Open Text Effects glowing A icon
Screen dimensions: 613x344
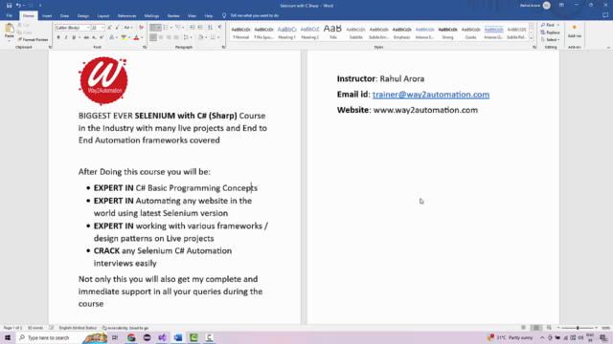[111, 37]
